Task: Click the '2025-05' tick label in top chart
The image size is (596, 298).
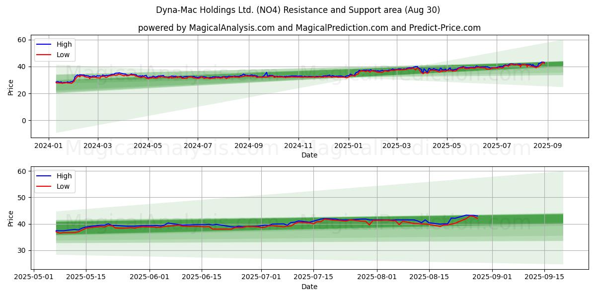Action: [x=447, y=146]
